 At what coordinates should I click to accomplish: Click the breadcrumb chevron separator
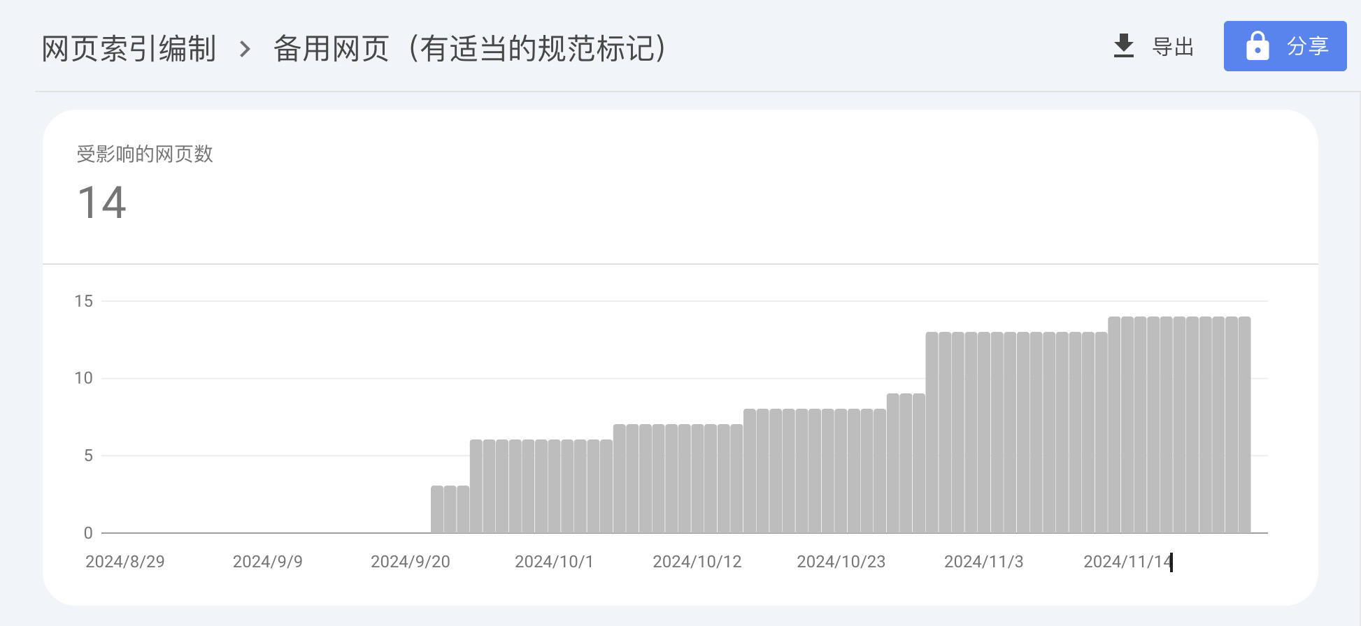(x=245, y=49)
